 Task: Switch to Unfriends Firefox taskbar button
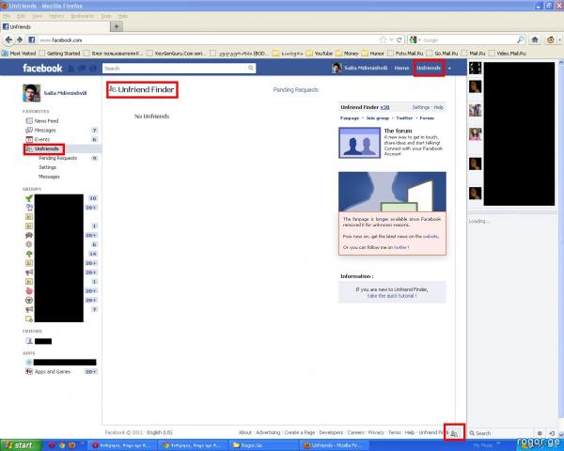335,445
